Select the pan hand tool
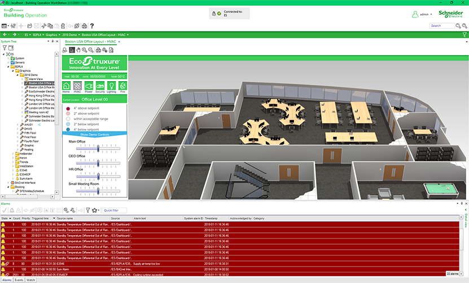The height and width of the screenshot is (283, 469). 78,50
